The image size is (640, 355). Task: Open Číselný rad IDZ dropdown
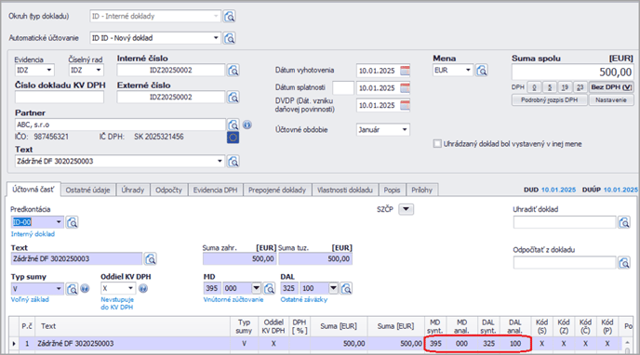click(99, 70)
